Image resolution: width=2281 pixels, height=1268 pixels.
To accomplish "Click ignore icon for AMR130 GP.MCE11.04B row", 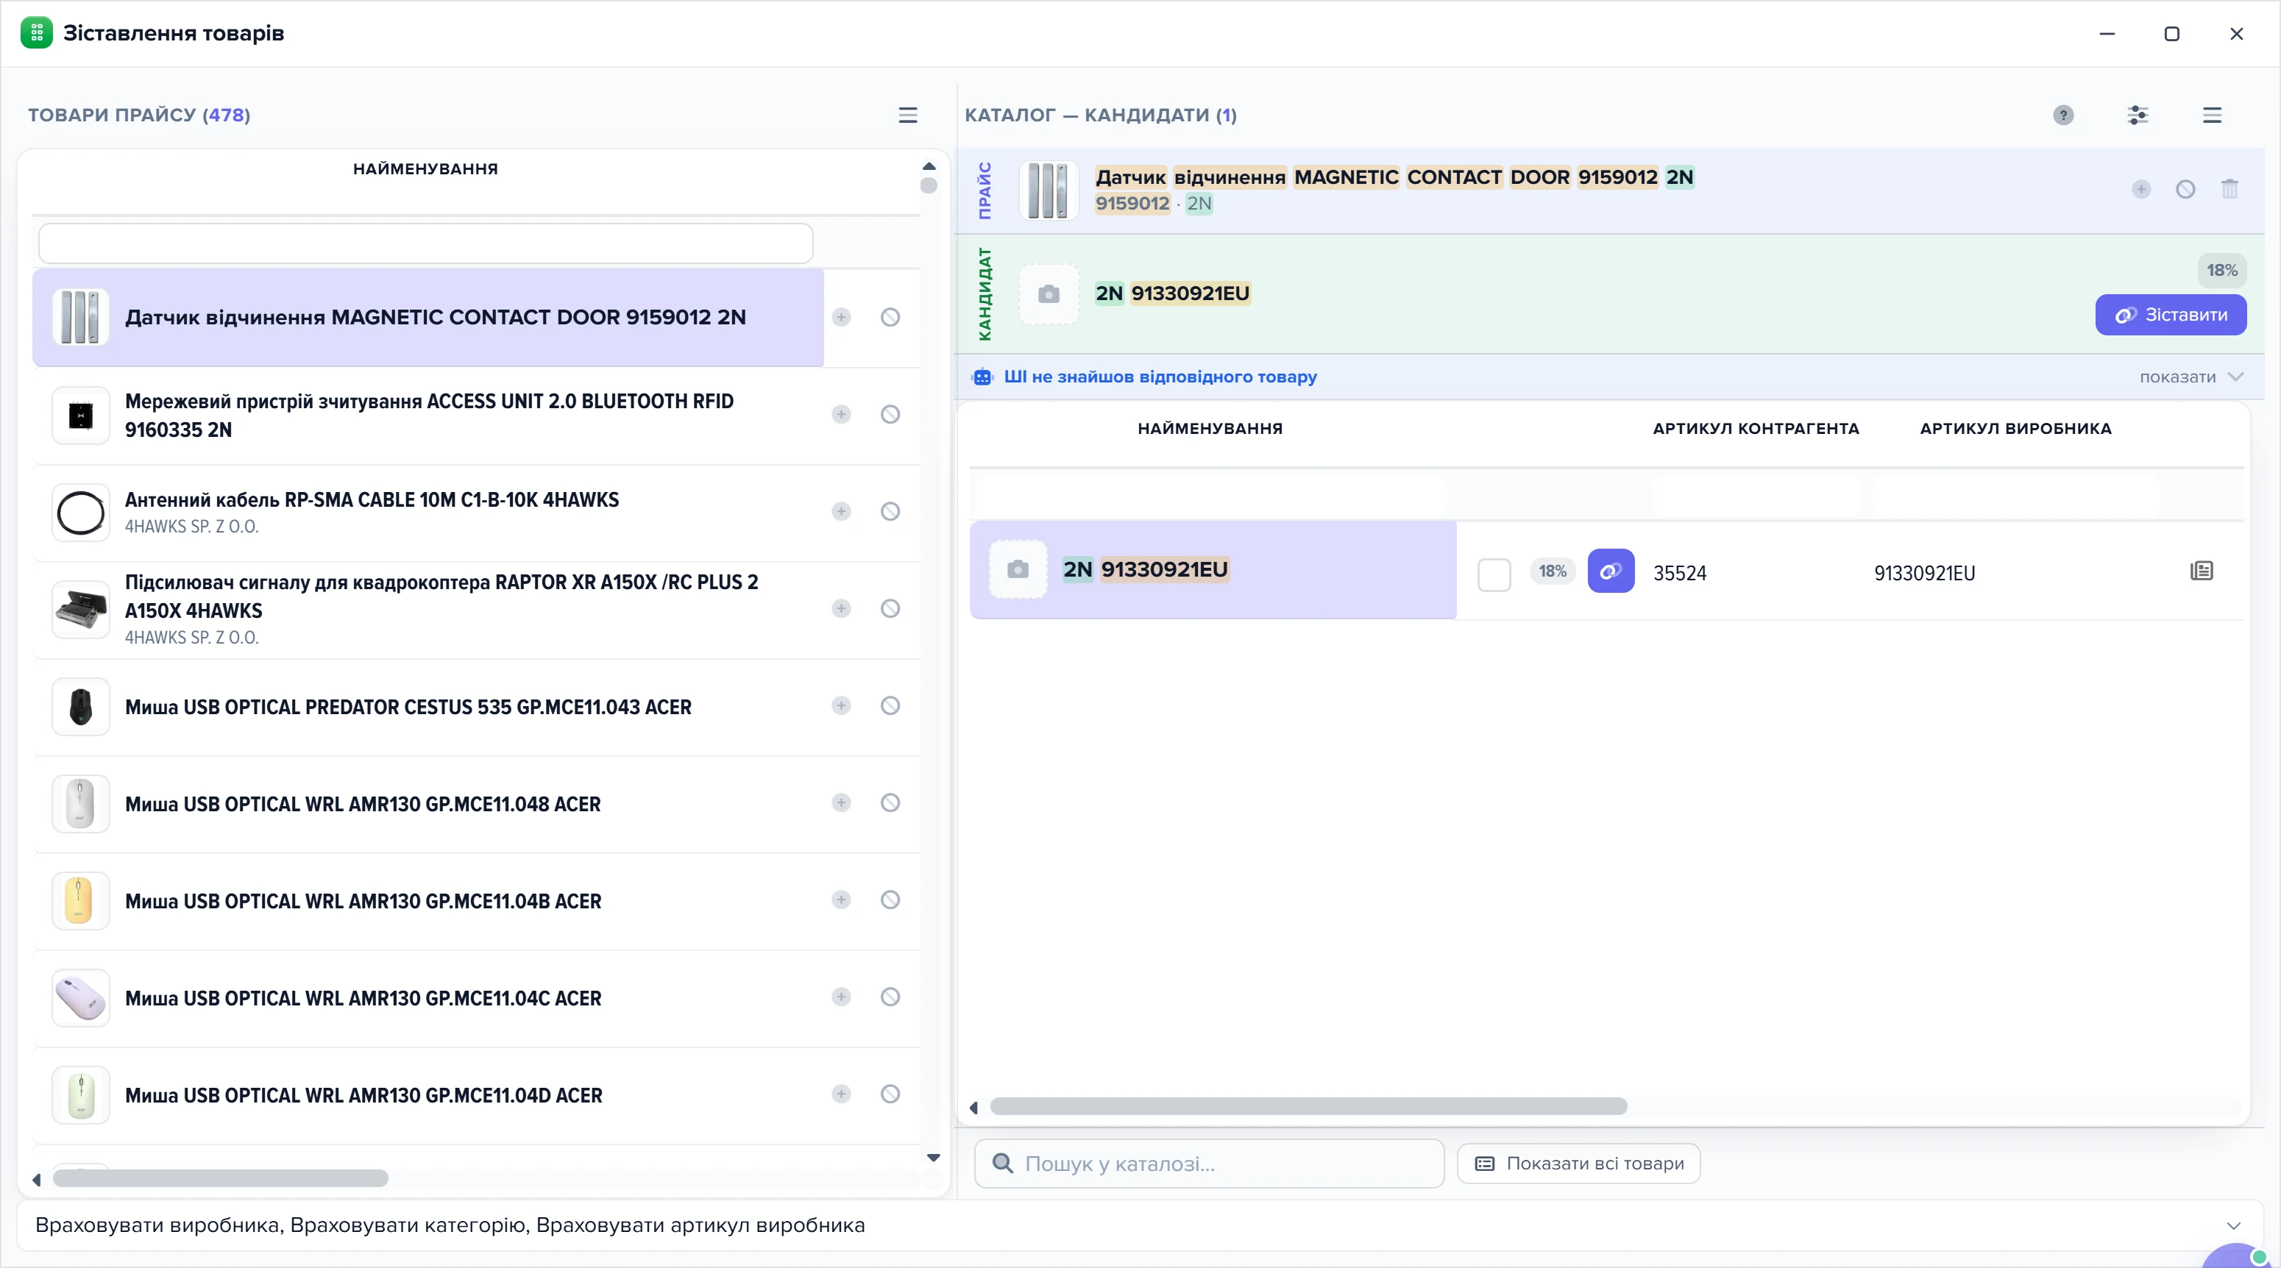I will pyautogui.click(x=890, y=900).
